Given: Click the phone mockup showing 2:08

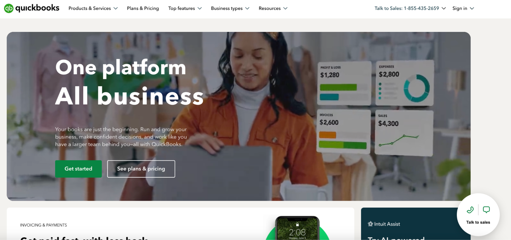Looking at the screenshot, I should [297, 228].
